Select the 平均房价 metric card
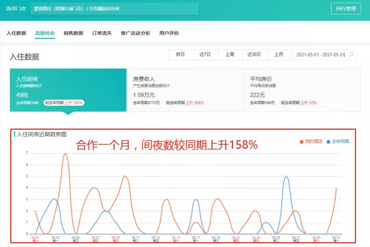Image resolution: width=370 pixels, height=247 pixels. tap(302, 90)
